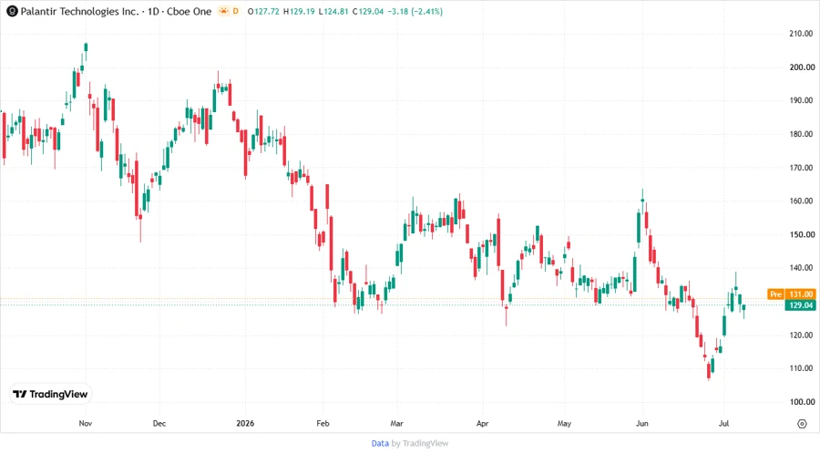Click the pre-market sun icon
The height and width of the screenshot is (454, 820).
click(x=224, y=11)
